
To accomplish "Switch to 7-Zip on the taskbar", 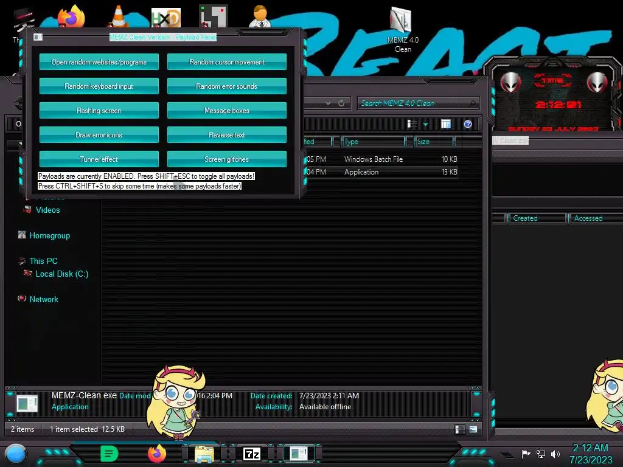I will pyautogui.click(x=251, y=454).
